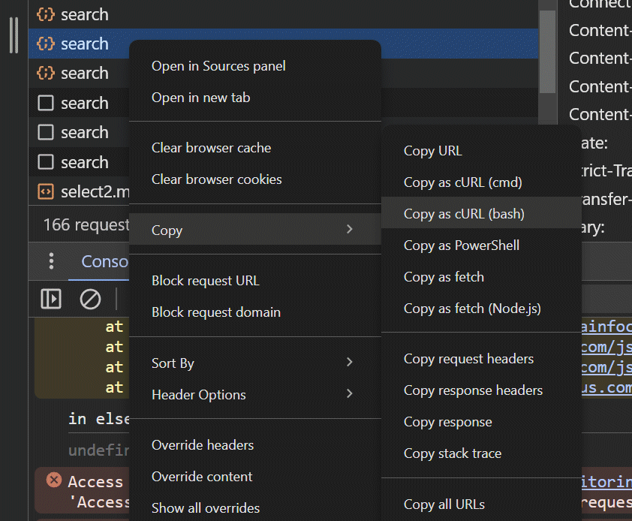Select the select2.m request row

pos(83,191)
